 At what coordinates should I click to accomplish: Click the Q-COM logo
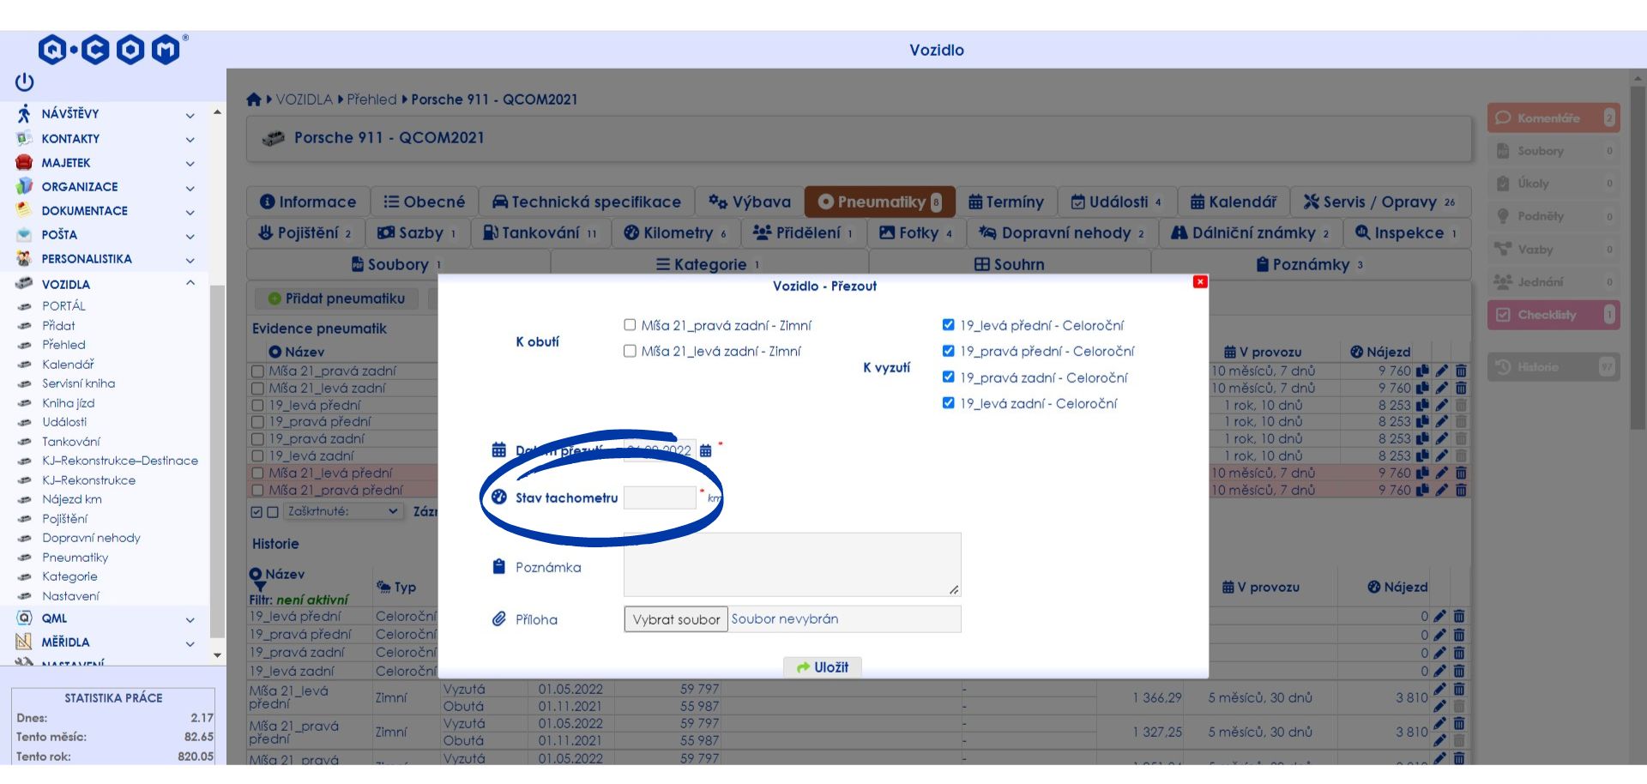pyautogui.click(x=112, y=50)
